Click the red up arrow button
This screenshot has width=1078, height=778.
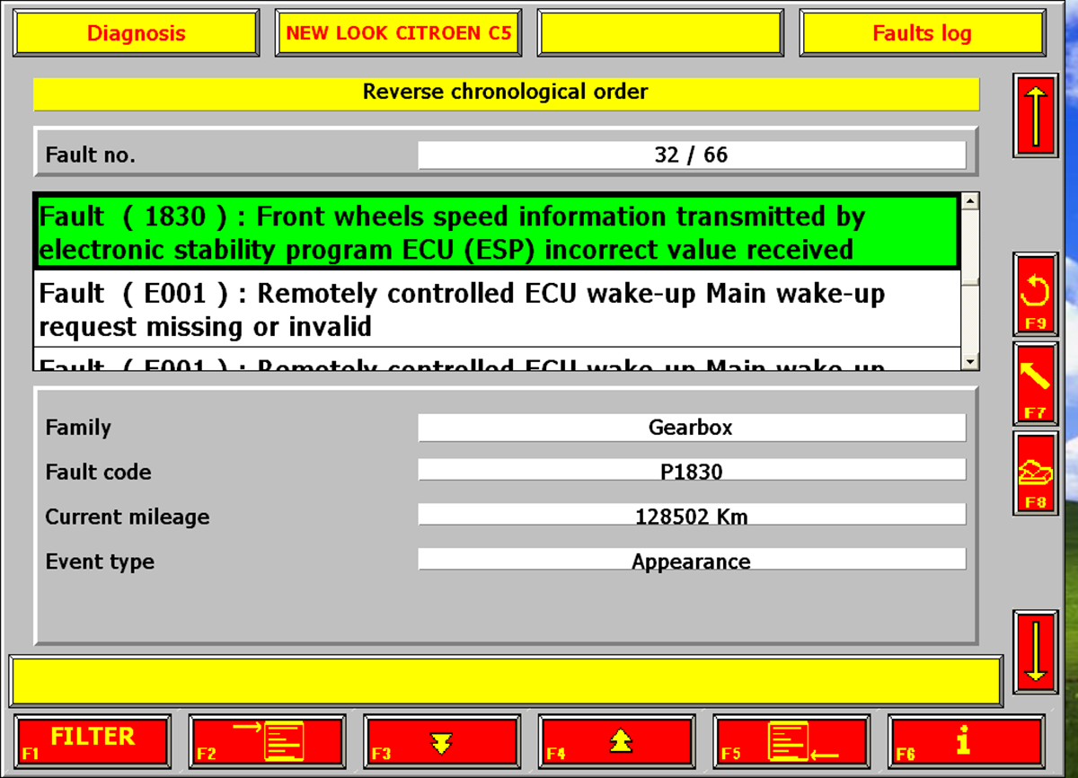(x=1036, y=115)
